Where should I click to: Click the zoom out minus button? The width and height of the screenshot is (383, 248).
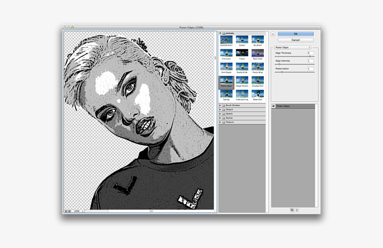[66, 211]
